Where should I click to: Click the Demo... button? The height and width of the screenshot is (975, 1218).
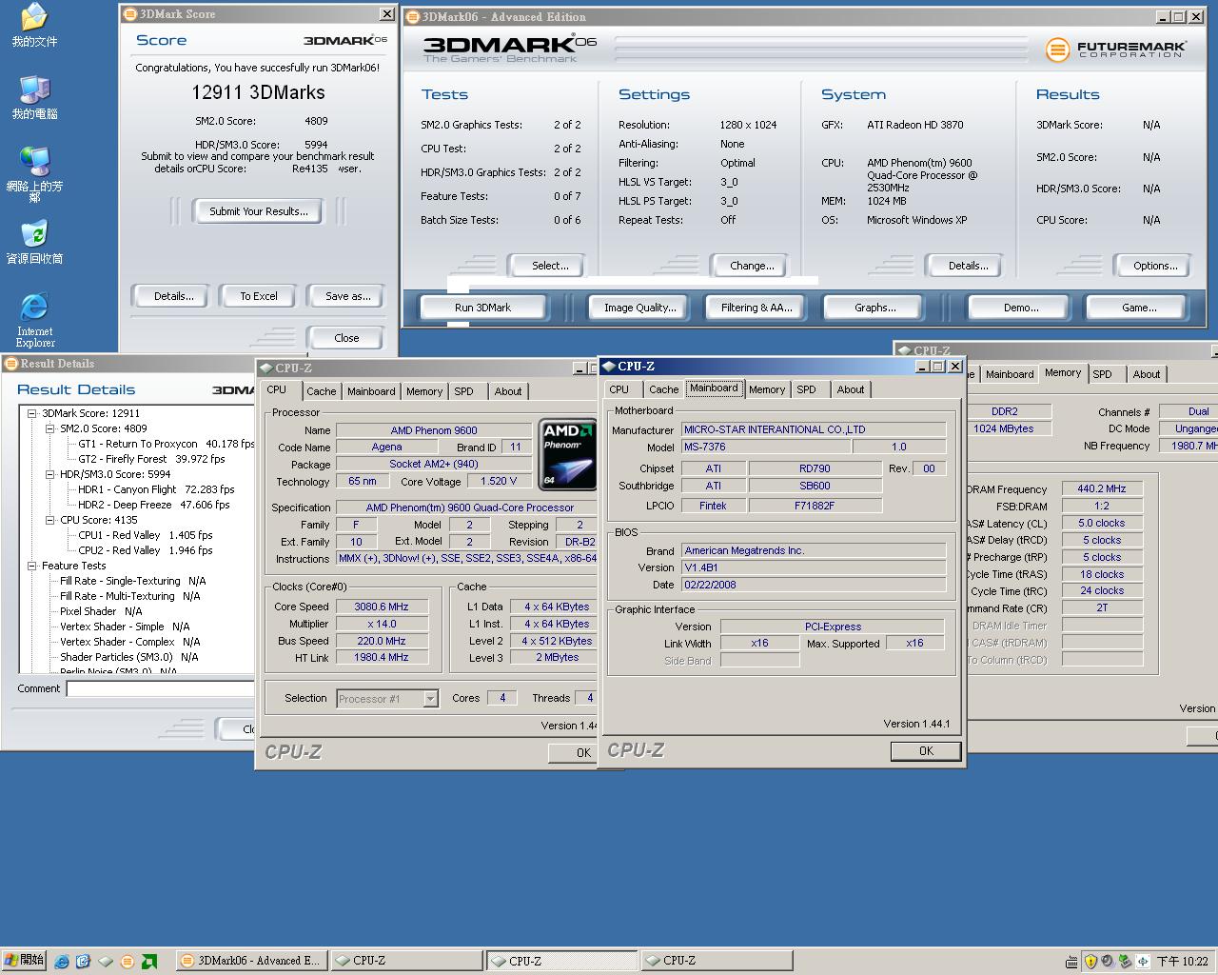coord(1020,308)
